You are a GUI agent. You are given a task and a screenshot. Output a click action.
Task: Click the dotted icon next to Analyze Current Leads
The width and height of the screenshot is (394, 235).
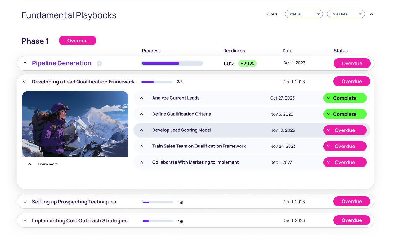[142, 98]
